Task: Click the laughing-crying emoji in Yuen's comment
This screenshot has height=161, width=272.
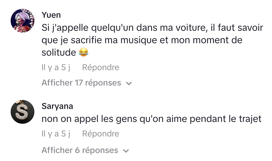Action: [x=84, y=53]
